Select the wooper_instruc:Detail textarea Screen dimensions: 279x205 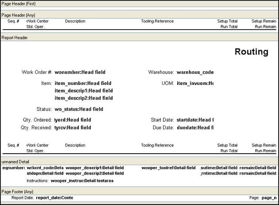click(x=82, y=181)
